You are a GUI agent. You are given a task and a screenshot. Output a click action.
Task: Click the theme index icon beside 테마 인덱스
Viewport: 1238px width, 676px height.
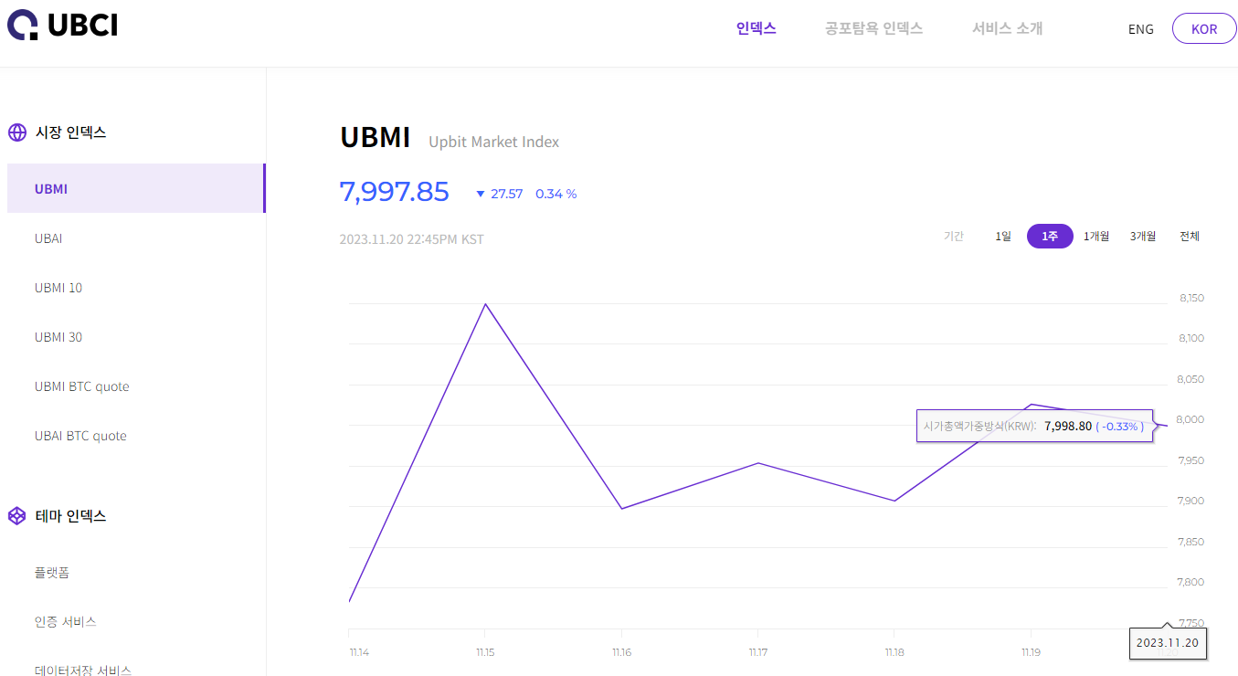pyautogui.click(x=17, y=516)
